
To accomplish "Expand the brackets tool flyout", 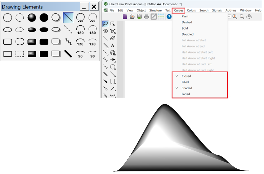I will pyautogui.click(x=113, y=81).
